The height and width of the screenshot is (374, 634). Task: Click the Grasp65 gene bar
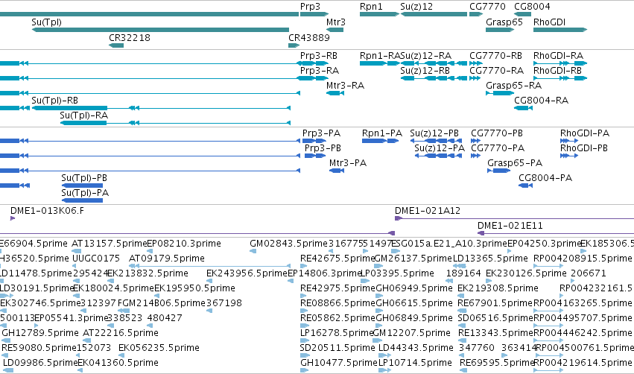click(x=500, y=30)
